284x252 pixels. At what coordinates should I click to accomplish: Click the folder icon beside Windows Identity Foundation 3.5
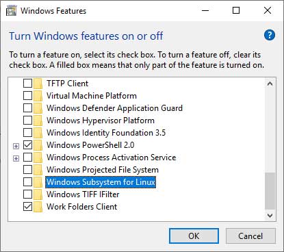[x=38, y=133]
